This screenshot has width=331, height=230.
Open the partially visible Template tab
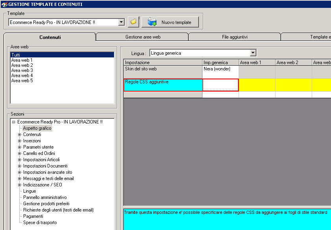click(x=306, y=37)
